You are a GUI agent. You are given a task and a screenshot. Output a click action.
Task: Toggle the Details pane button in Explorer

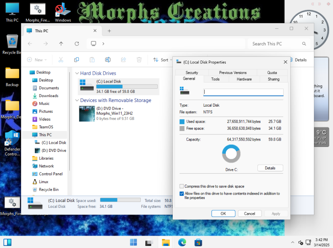299,60
